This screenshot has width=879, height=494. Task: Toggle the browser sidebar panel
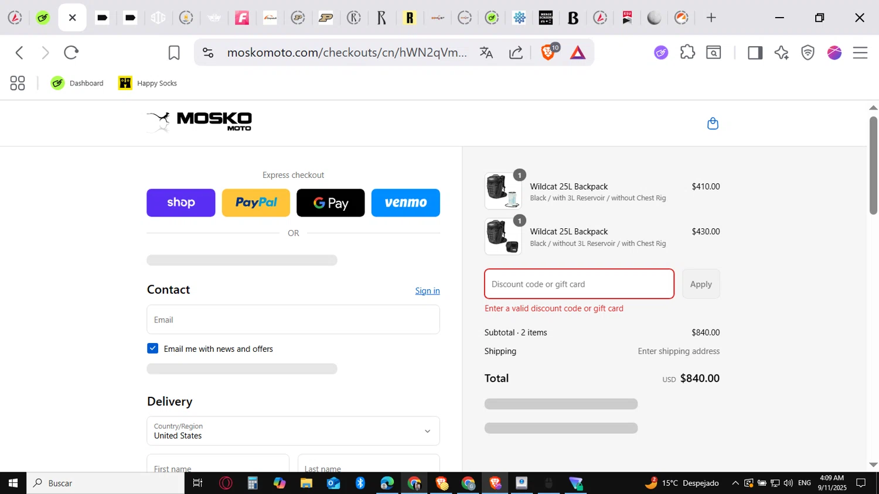[x=755, y=53]
